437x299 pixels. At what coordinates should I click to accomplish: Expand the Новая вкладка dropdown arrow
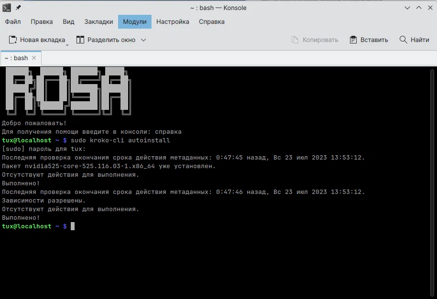67,45
